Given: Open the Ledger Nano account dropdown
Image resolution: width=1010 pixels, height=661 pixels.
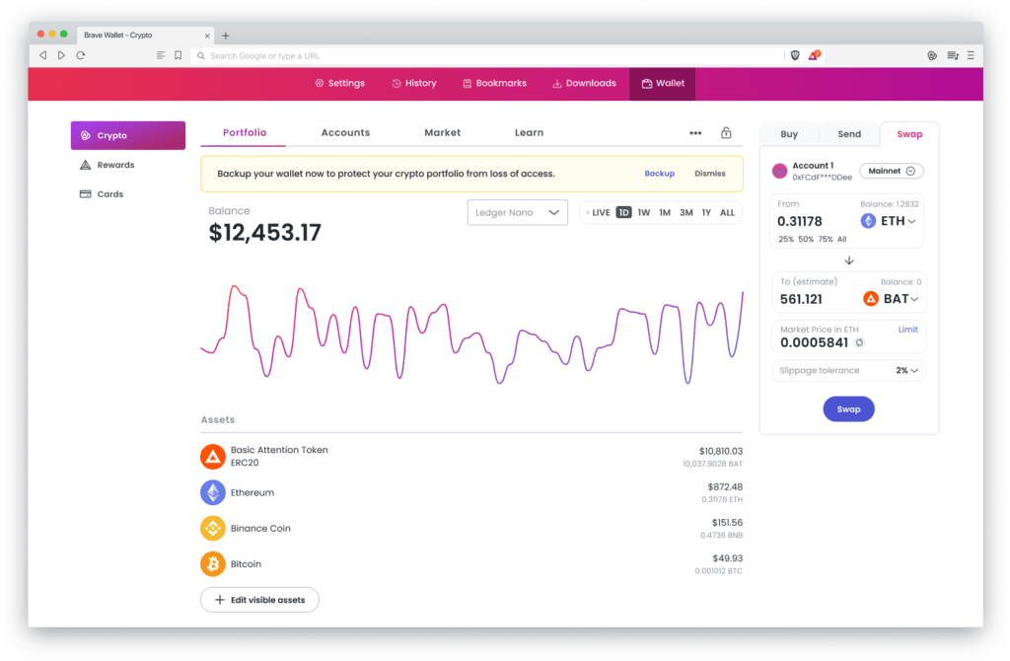Looking at the screenshot, I should tap(517, 212).
